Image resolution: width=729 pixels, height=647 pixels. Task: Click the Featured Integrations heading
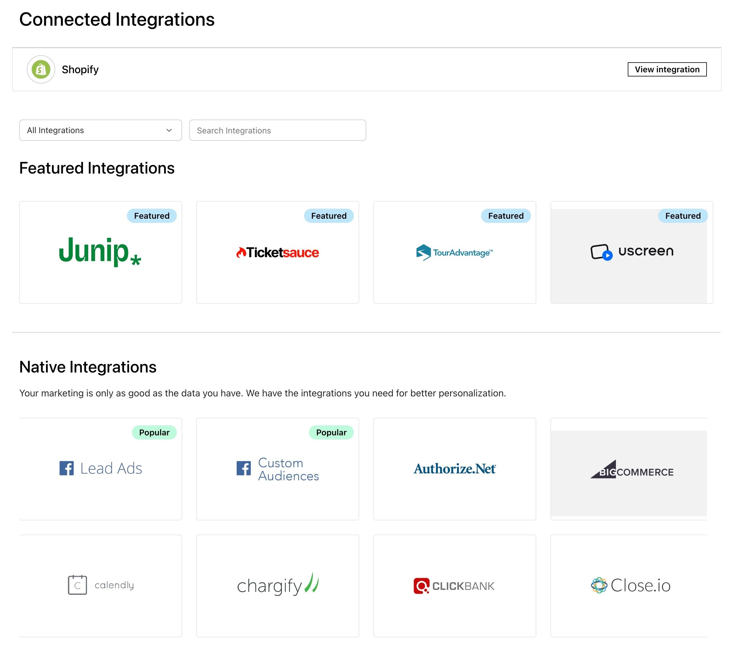(x=97, y=168)
